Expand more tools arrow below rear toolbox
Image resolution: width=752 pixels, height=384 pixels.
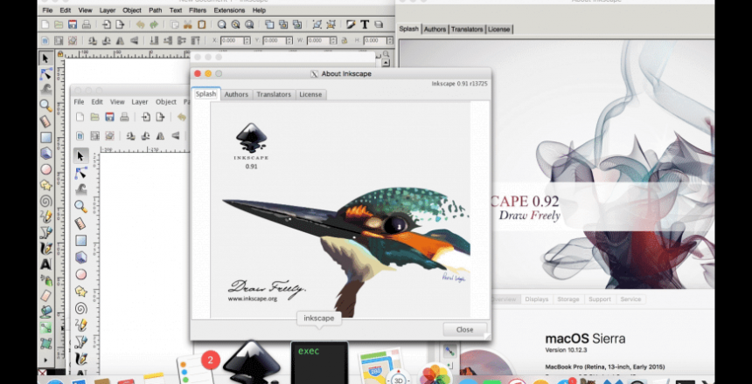tap(46, 360)
